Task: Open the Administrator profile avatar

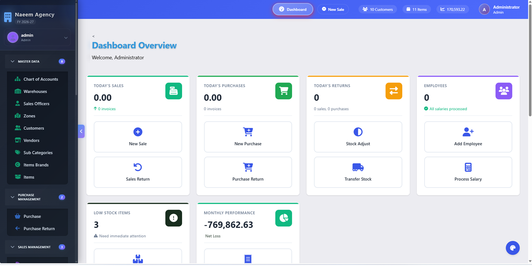Action: tap(484, 10)
